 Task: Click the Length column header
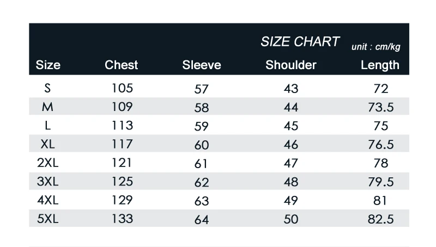(x=380, y=65)
